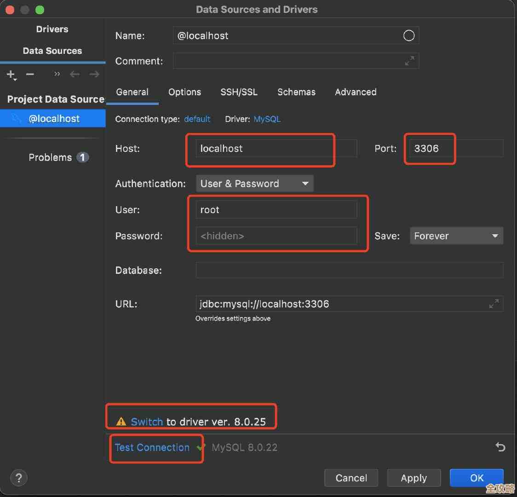
Task: Open the Schemas tab
Action: coord(296,92)
